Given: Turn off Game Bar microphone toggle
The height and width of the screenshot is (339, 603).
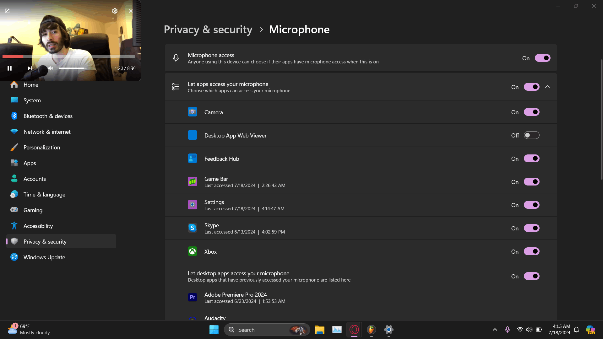Looking at the screenshot, I should coord(531,182).
